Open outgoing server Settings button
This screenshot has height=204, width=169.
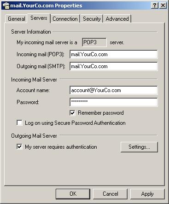tap(139, 147)
